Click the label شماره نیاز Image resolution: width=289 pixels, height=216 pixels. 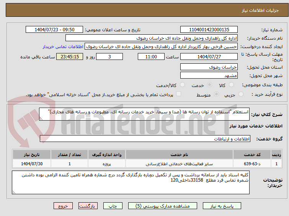point(272,30)
